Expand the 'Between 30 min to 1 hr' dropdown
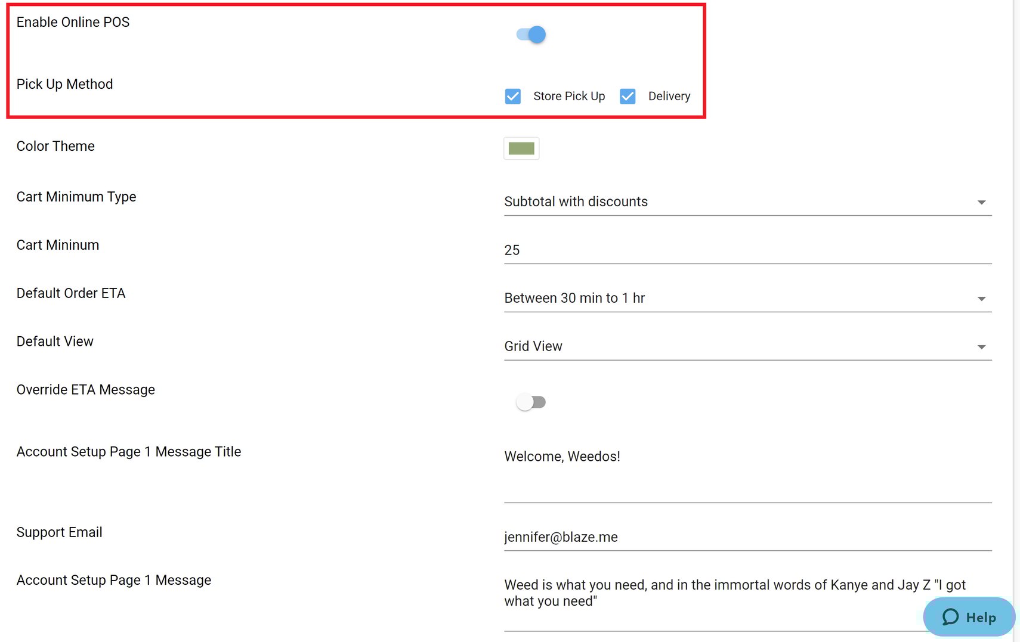 (x=740, y=298)
